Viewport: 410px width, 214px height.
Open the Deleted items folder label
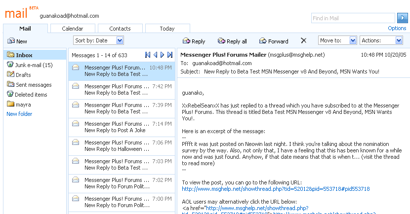point(31,95)
